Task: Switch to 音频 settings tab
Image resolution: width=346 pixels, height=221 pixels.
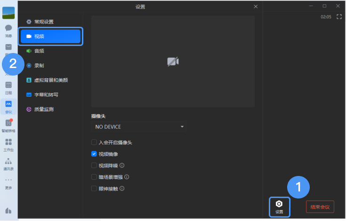Action: click(x=40, y=51)
